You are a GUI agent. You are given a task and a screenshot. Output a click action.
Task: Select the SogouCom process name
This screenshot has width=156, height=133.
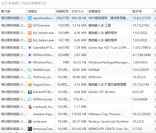[x=42, y=85]
